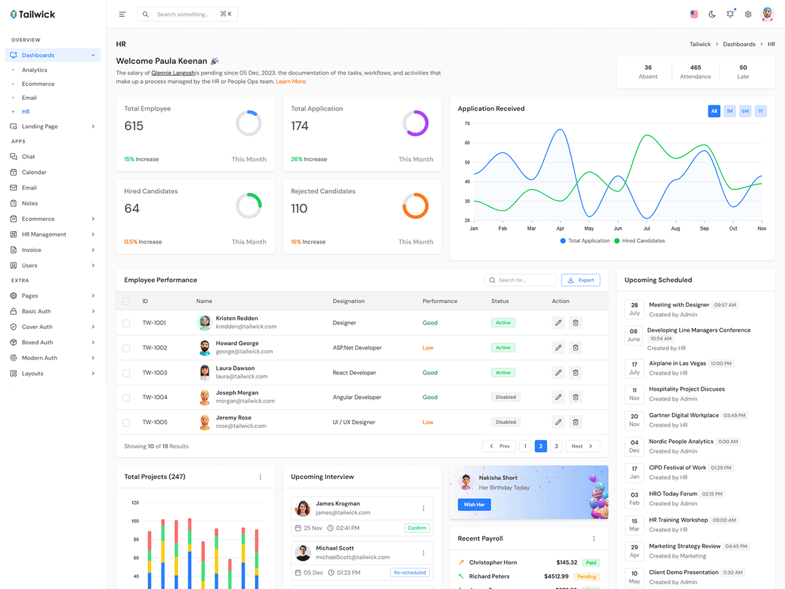Toggle the Hired Candidates legend color dot
Image resolution: width=785 pixels, height=589 pixels.
tap(617, 241)
